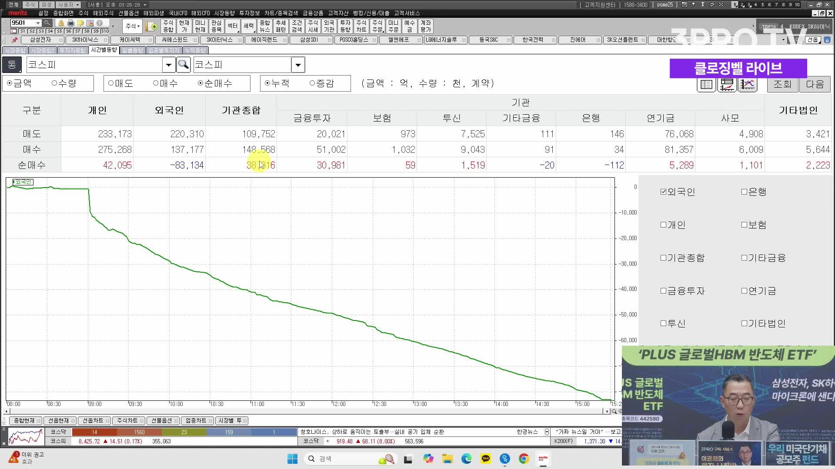Enable the 기관종합 chart checkbox
The width and height of the screenshot is (835, 469).
pos(663,258)
